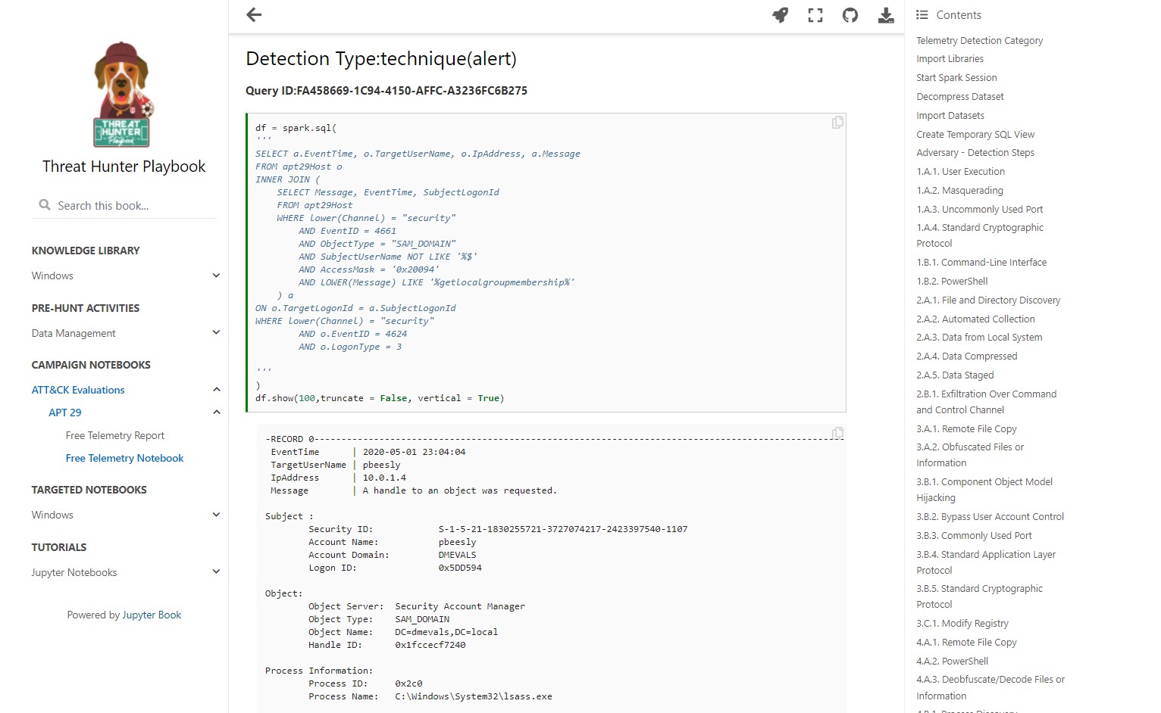Collapse the ATT&CK Evaluations section
The width and height of the screenshot is (1161, 713).
pos(216,390)
